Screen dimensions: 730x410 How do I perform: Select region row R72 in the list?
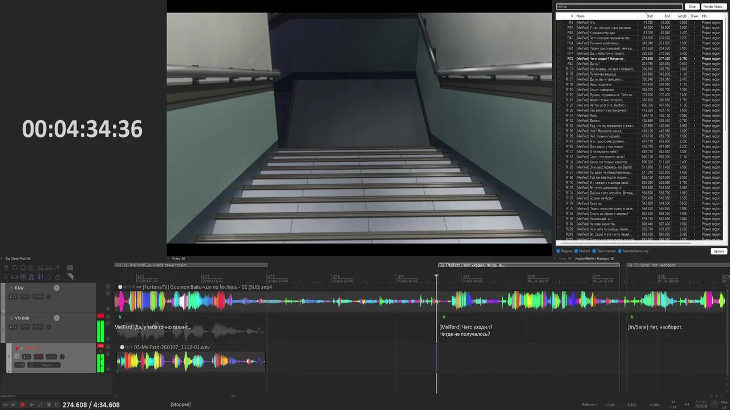click(x=639, y=59)
